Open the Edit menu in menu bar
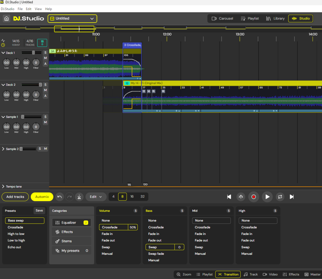Image resolution: width=322 pixels, height=279 pixels. (x=29, y=9)
